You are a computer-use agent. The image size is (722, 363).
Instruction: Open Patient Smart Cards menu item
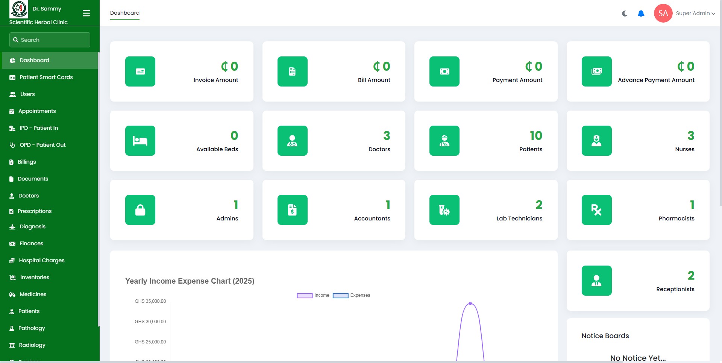click(x=46, y=77)
